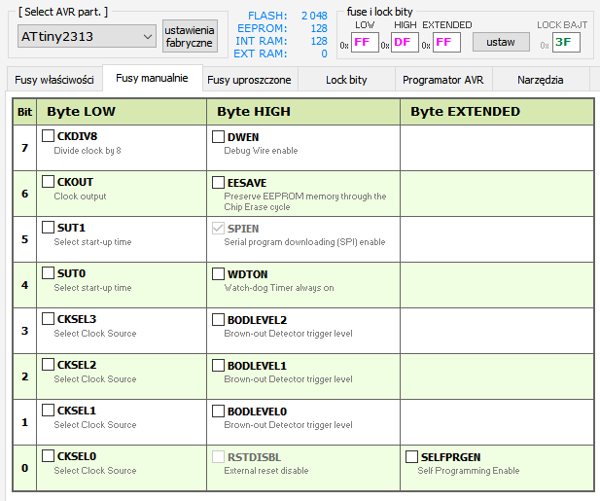The width and height of the screenshot is (600, 501).
Task: Click the LOCK BAJT value field
Action: coord(566,42)
